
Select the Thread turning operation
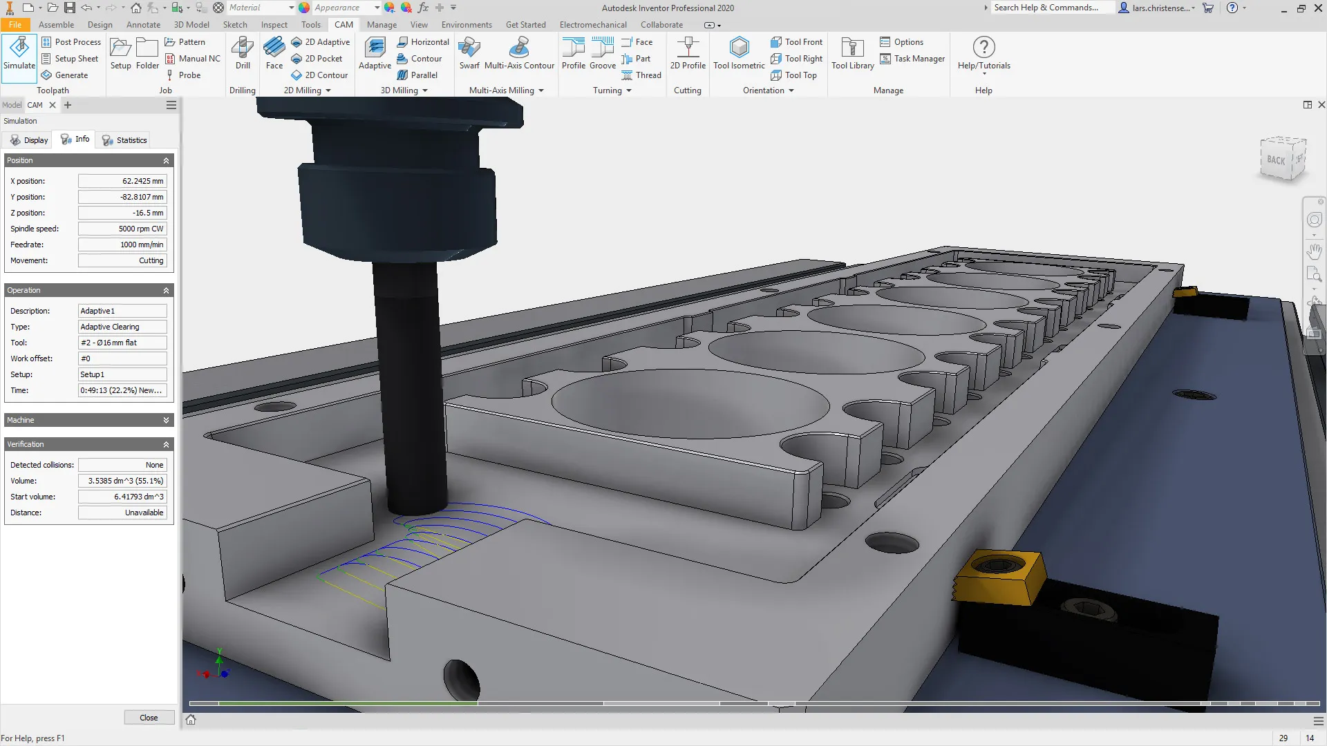click(x=641, y=75)
